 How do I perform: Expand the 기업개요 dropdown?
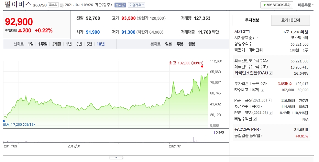(137, 5)
